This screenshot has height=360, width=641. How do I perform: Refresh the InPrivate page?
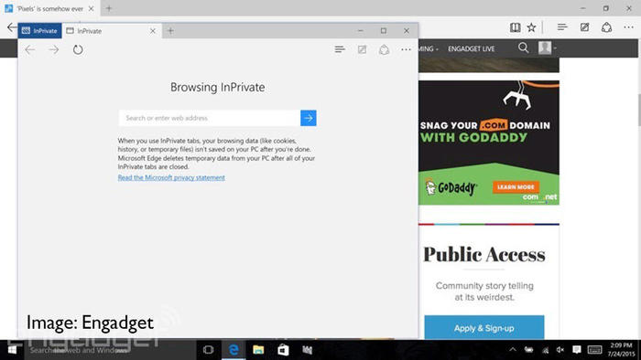[x=78, y=49]
